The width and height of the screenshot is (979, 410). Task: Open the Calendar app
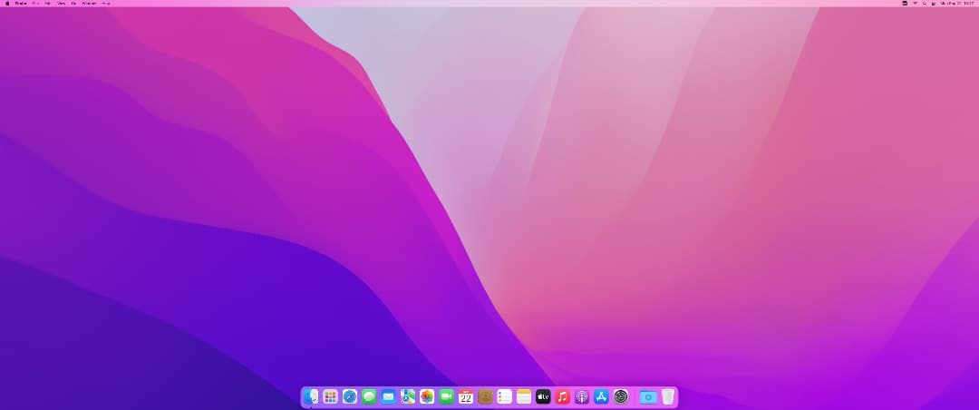pos(466,396)
